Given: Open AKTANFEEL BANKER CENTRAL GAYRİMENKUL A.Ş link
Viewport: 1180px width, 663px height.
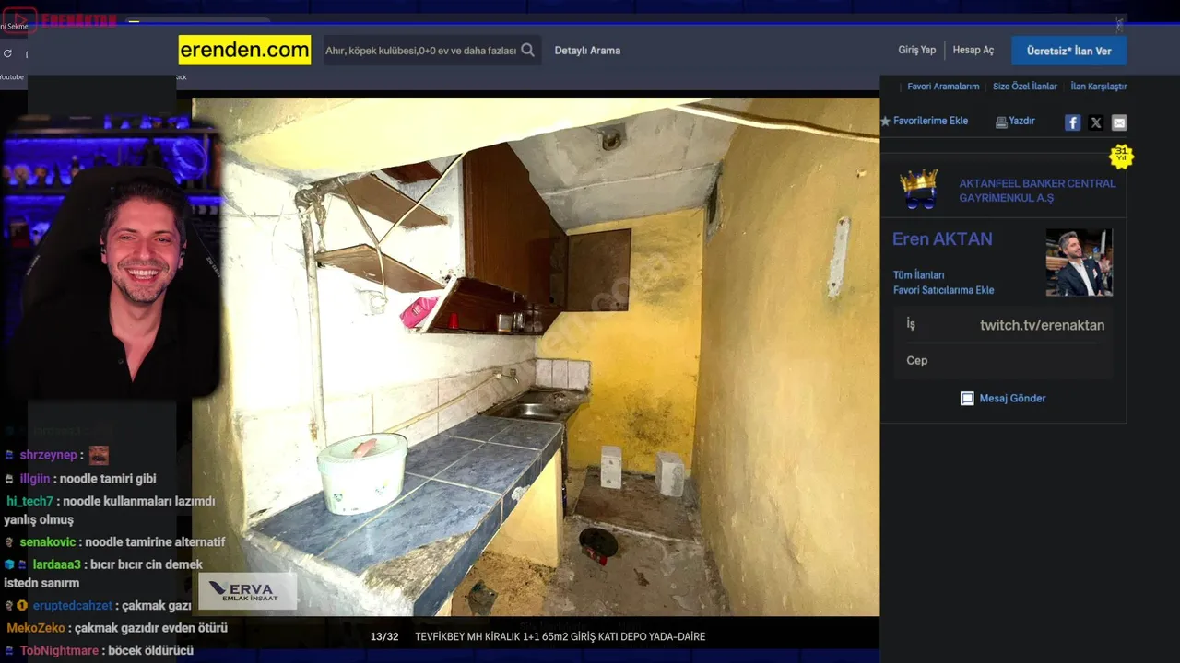Looking at the screenshot, I should pos(1037,191).
